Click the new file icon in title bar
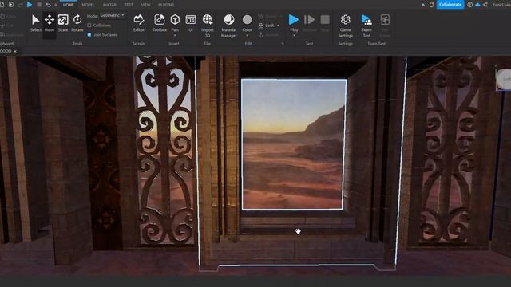Image resolution: width=511 pixels, height=287 pixels. click(x=2, y=5)
